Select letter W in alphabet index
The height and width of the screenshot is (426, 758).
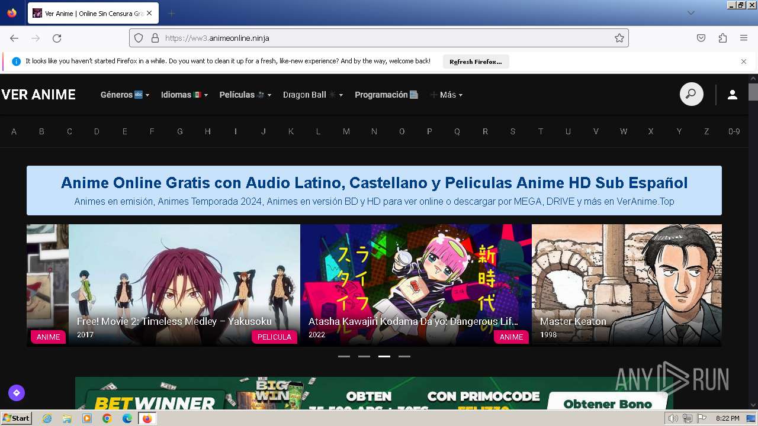[624, 131]
